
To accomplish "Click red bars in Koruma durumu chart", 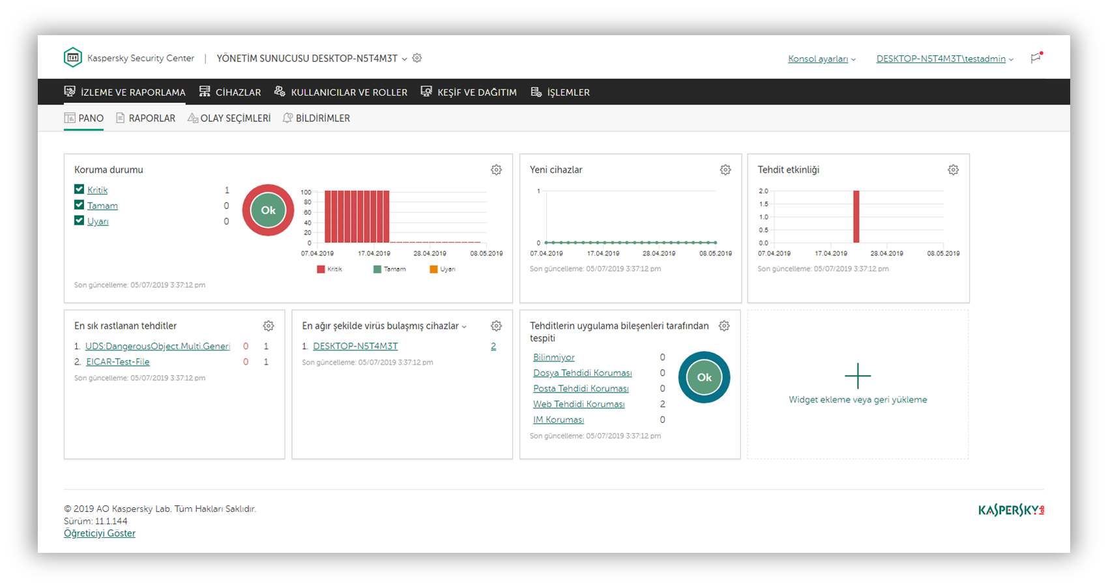I will click(x=357, y=217).
